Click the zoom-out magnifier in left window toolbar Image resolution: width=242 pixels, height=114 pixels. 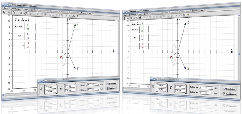[21, 13]
